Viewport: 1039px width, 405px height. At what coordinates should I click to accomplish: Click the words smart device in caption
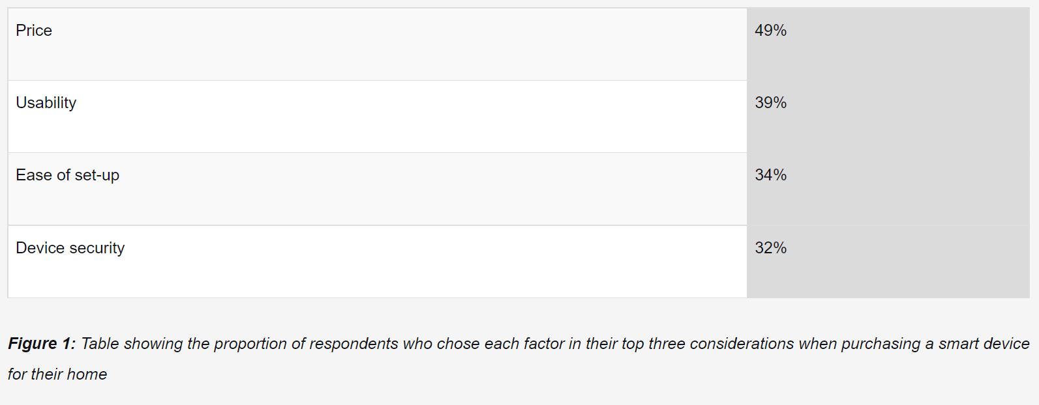[984, 344]
